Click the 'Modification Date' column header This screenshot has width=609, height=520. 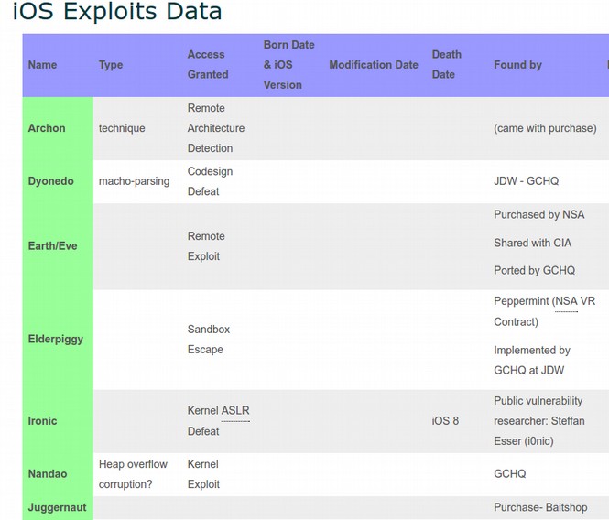[374, 65]
